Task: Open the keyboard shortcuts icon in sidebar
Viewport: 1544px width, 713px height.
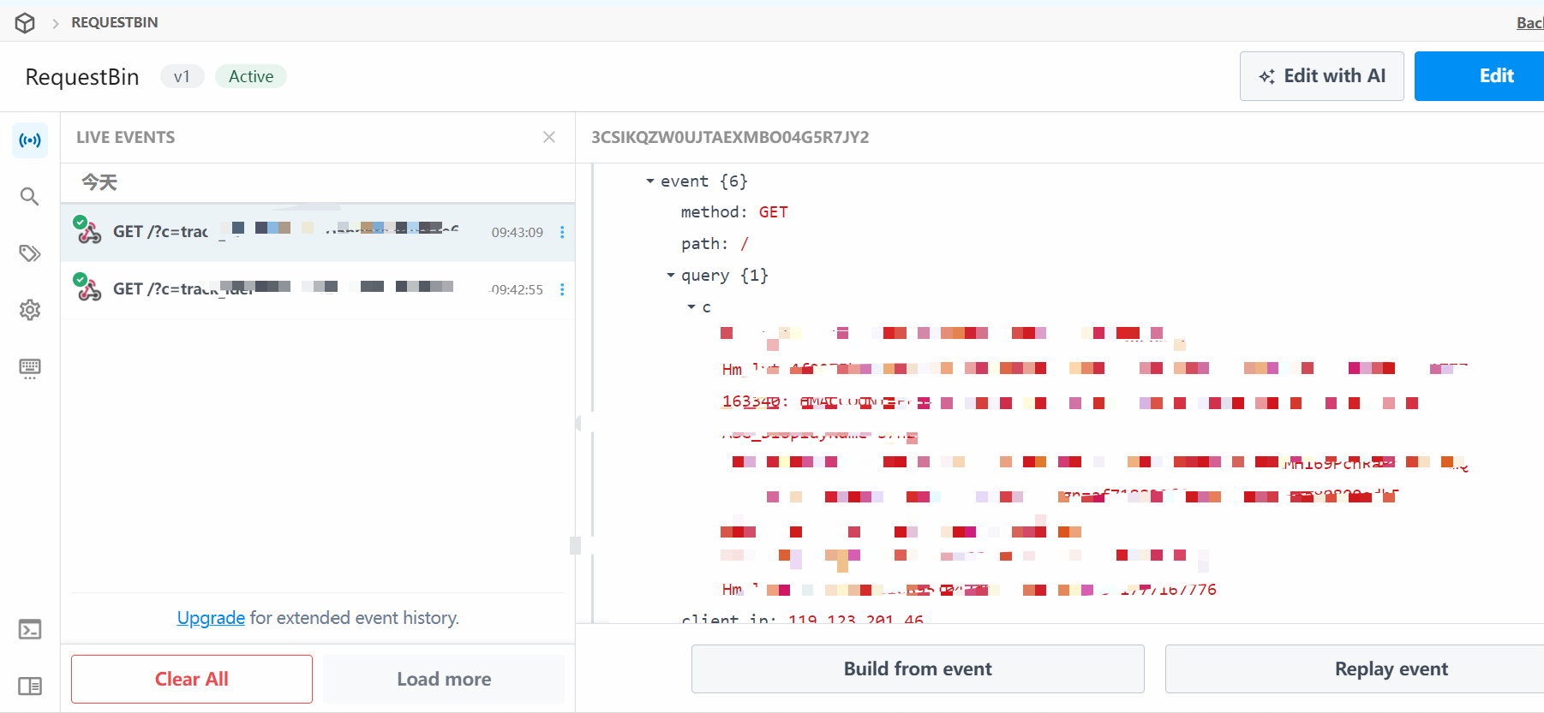Action: tap(30, 368)
